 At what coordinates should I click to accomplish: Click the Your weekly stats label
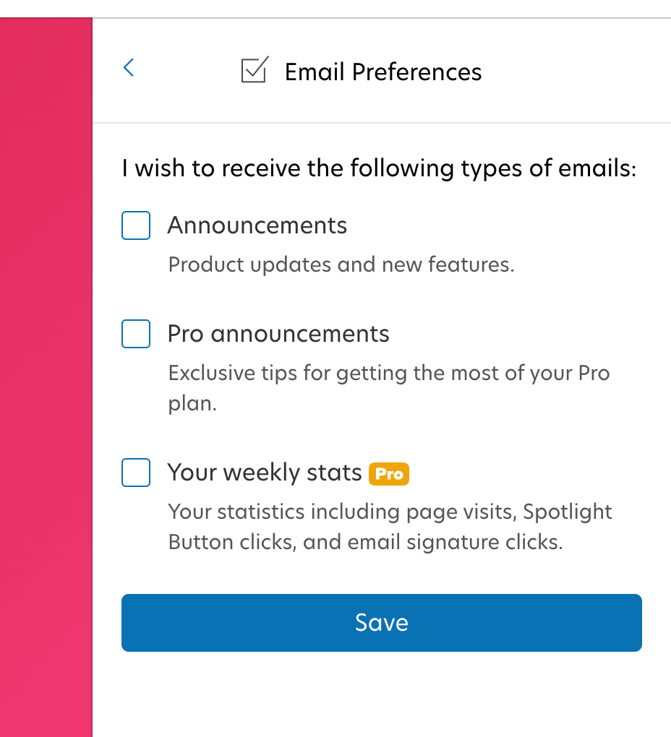click(x=265, y=473)
